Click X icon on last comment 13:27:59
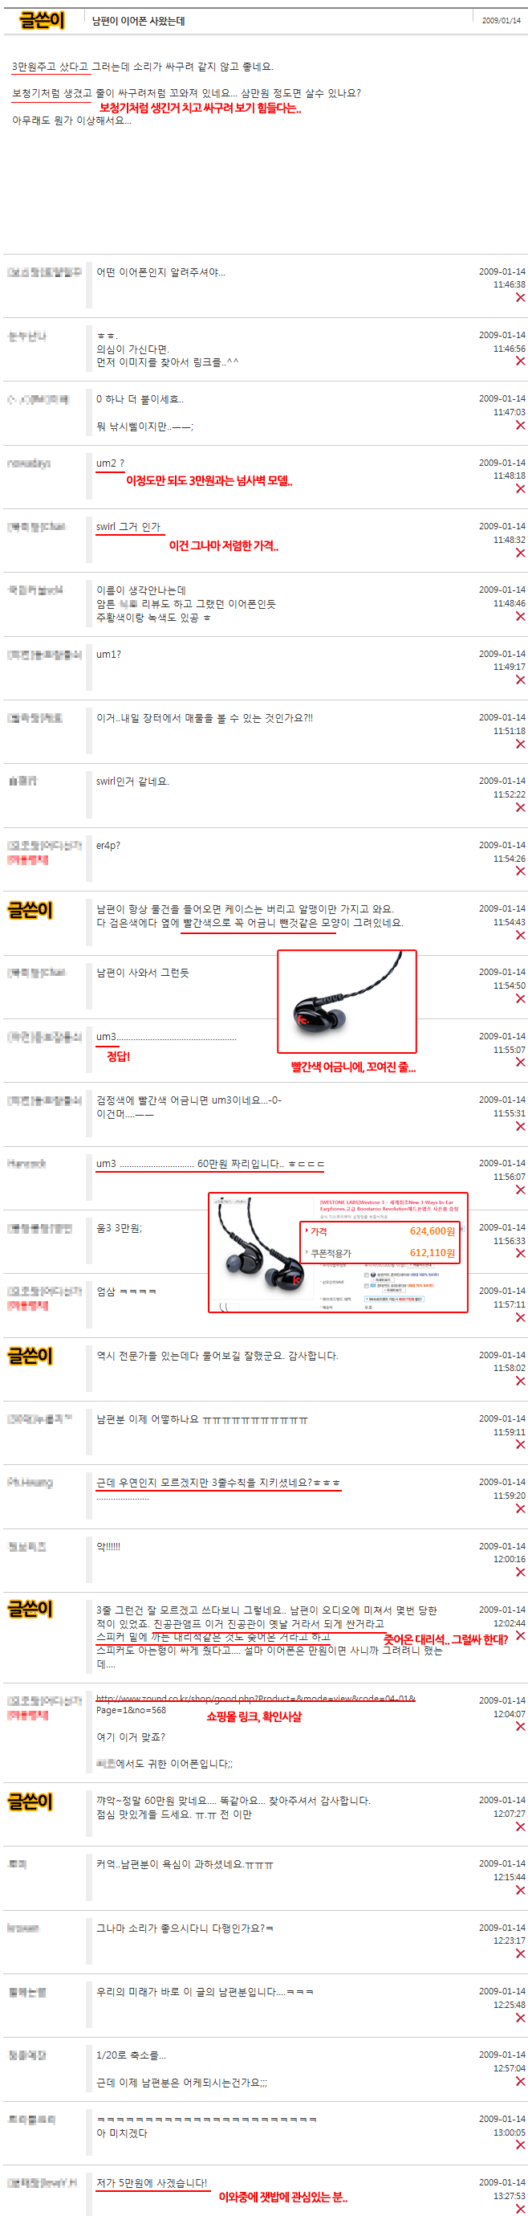The image size is (528, 2216). tap(519, 2208)
